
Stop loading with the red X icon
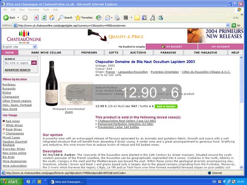pyautogui.click(x=36, y=18)
